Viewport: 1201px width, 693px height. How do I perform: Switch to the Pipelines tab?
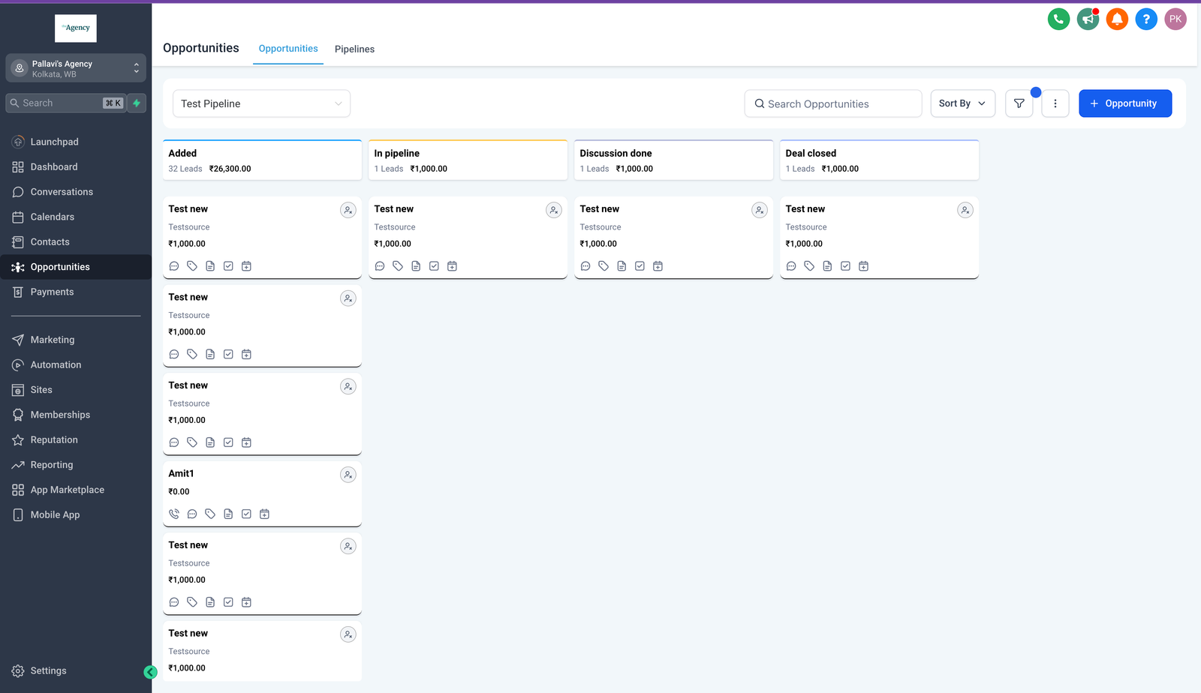click(354, 49)
